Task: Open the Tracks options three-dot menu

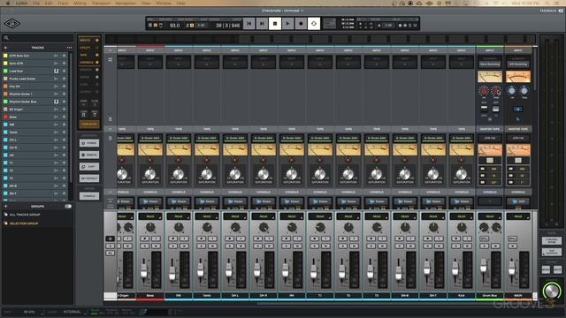Action: [x=69, y=48]
